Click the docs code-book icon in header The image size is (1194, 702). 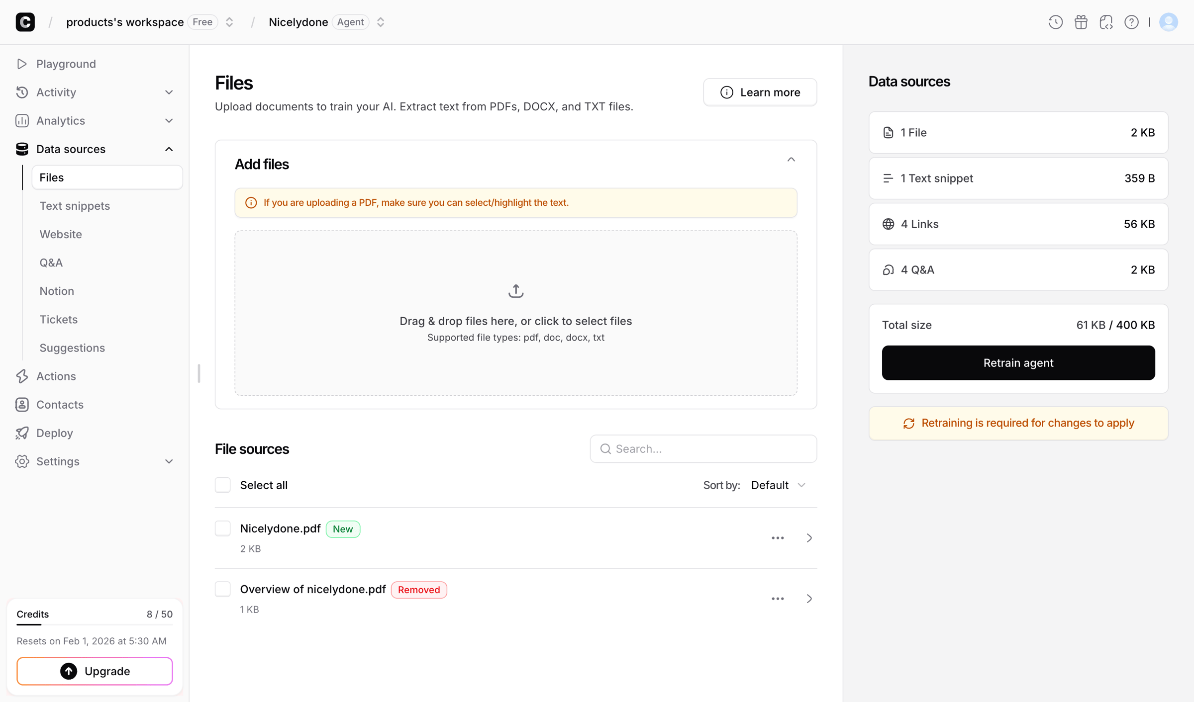[1106, 22]
